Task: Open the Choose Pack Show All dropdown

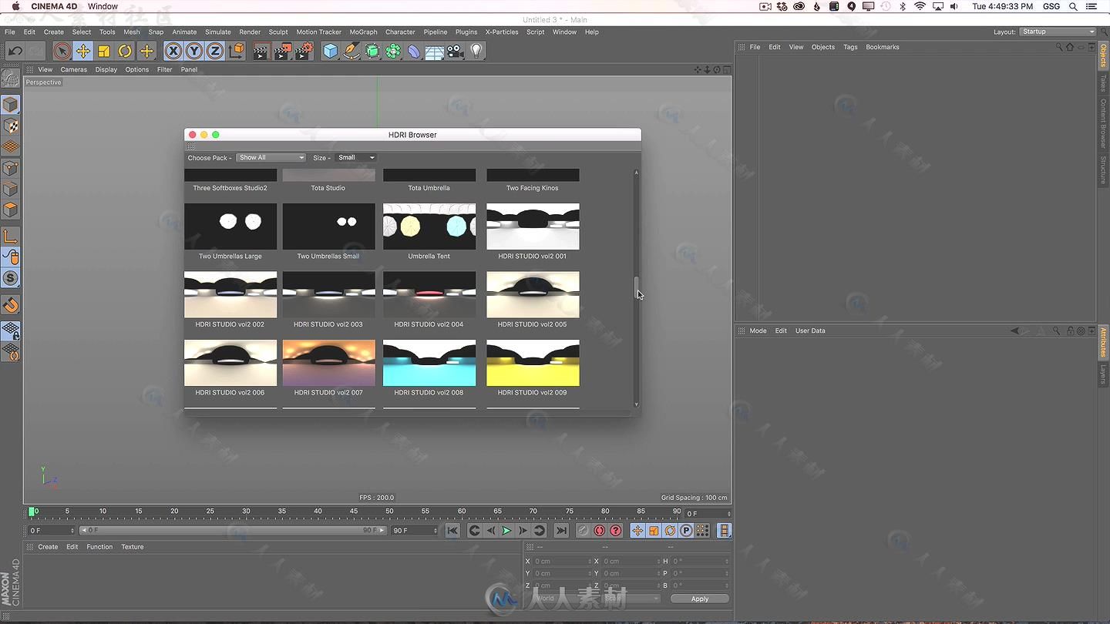Action: pyautogui.click(x=271, y=158)
